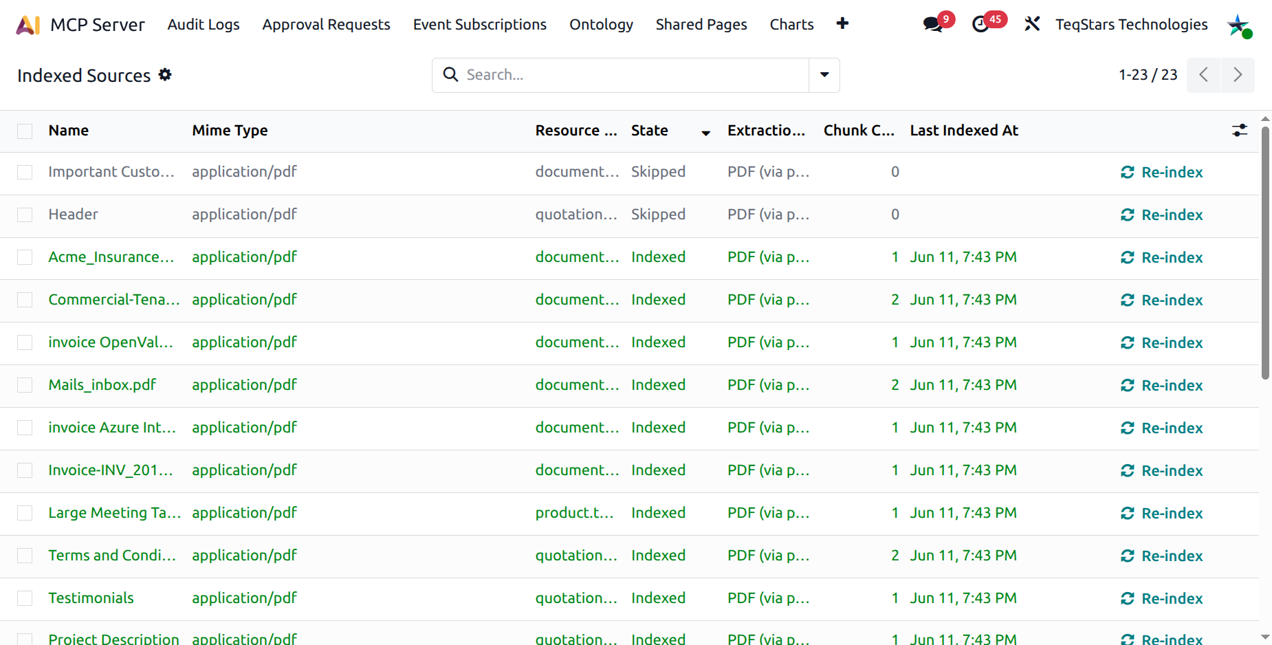Check the Mails_inbox.pdf row checkbox
Screen dimensions: 1272x645
click(25, 385)
